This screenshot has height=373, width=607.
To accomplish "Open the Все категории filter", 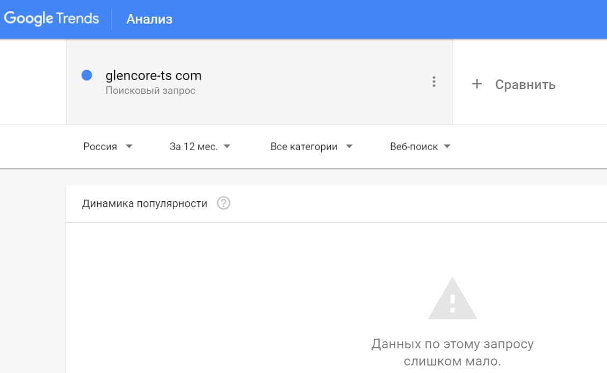I will (304, 147).
